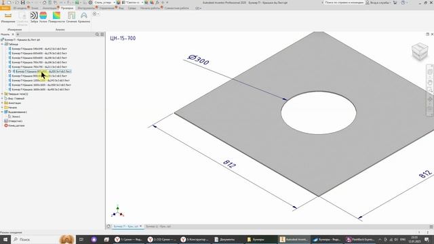Select the Сечение (Section) analysis tool
The width and height of the screenshot is (434, 244).
click(71, 16)
